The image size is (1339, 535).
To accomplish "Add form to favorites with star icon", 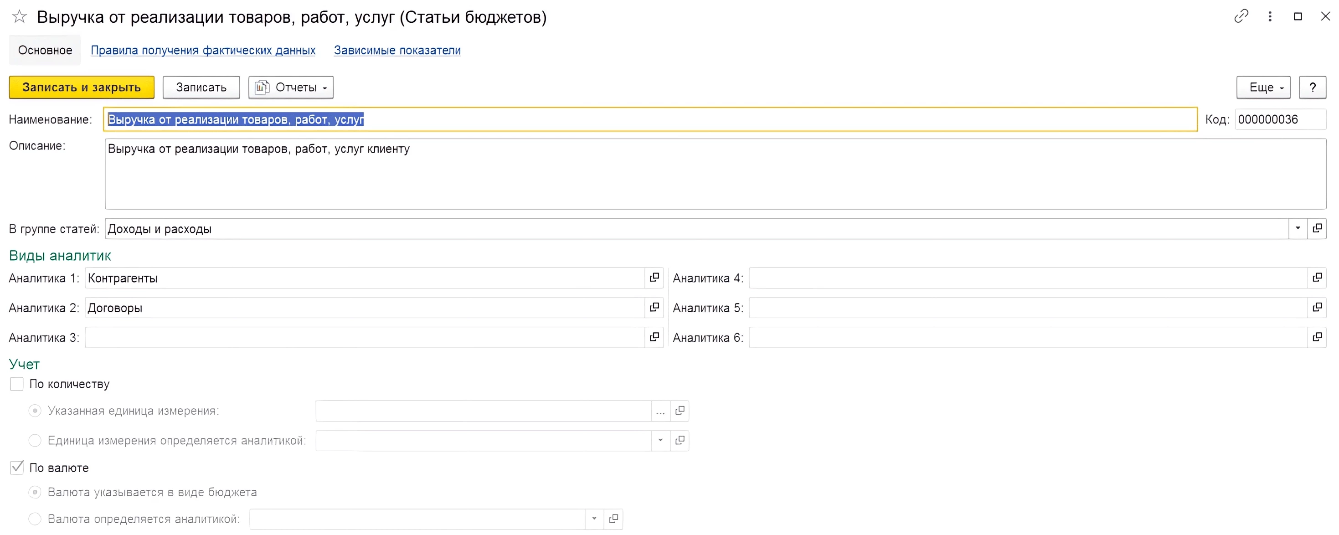I will (x=19, y=17).
